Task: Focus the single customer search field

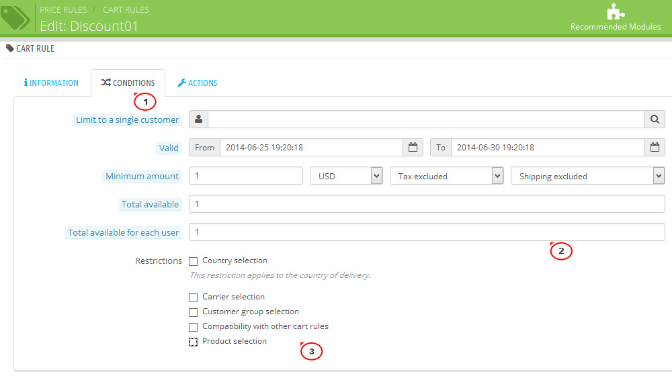Action: pyautogui.click(x=427, y=119)
